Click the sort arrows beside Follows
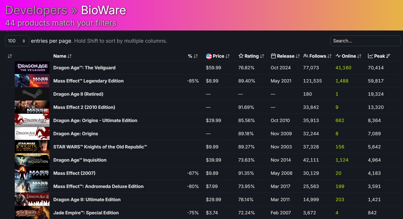 click(x=329, y=56)
